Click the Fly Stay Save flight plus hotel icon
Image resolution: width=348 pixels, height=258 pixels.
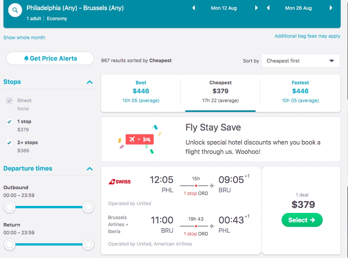[139, 139]
